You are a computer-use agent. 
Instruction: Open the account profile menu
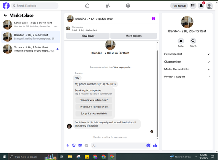point(209,6)
